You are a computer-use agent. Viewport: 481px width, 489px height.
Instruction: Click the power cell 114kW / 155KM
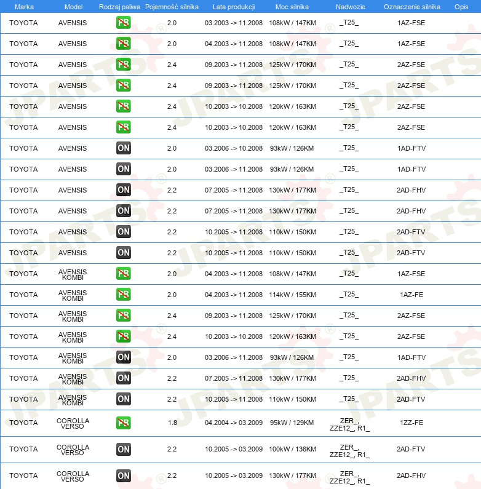pos(293,295)
